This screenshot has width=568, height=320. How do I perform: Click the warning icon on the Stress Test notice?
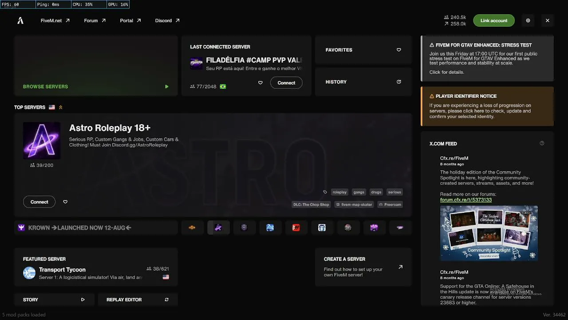[432, 45]
